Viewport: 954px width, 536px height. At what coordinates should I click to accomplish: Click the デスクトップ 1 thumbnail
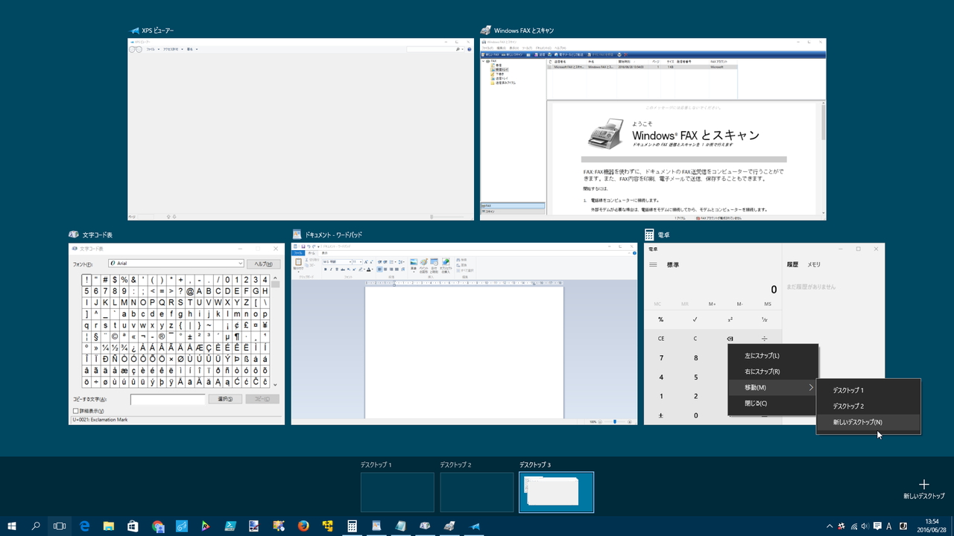(x=397, y=492)
